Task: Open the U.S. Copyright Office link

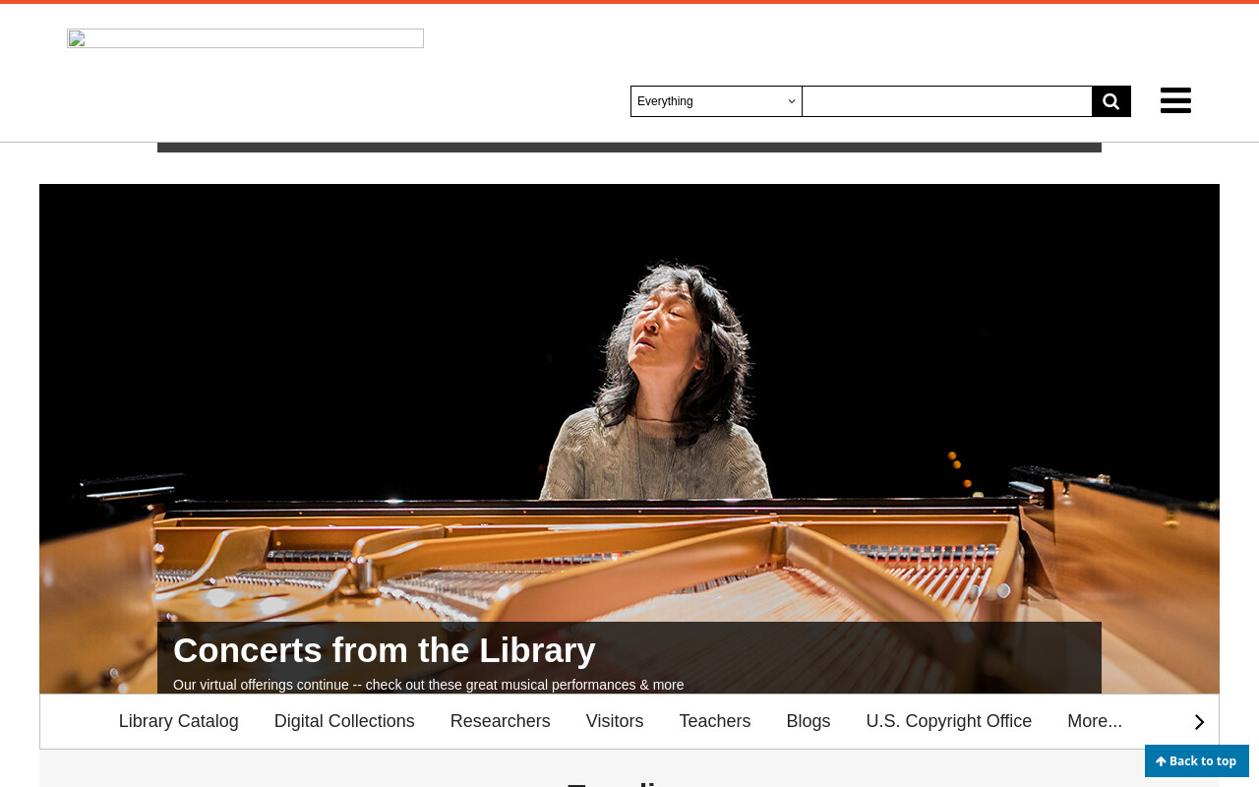Action: coord(949,721)
